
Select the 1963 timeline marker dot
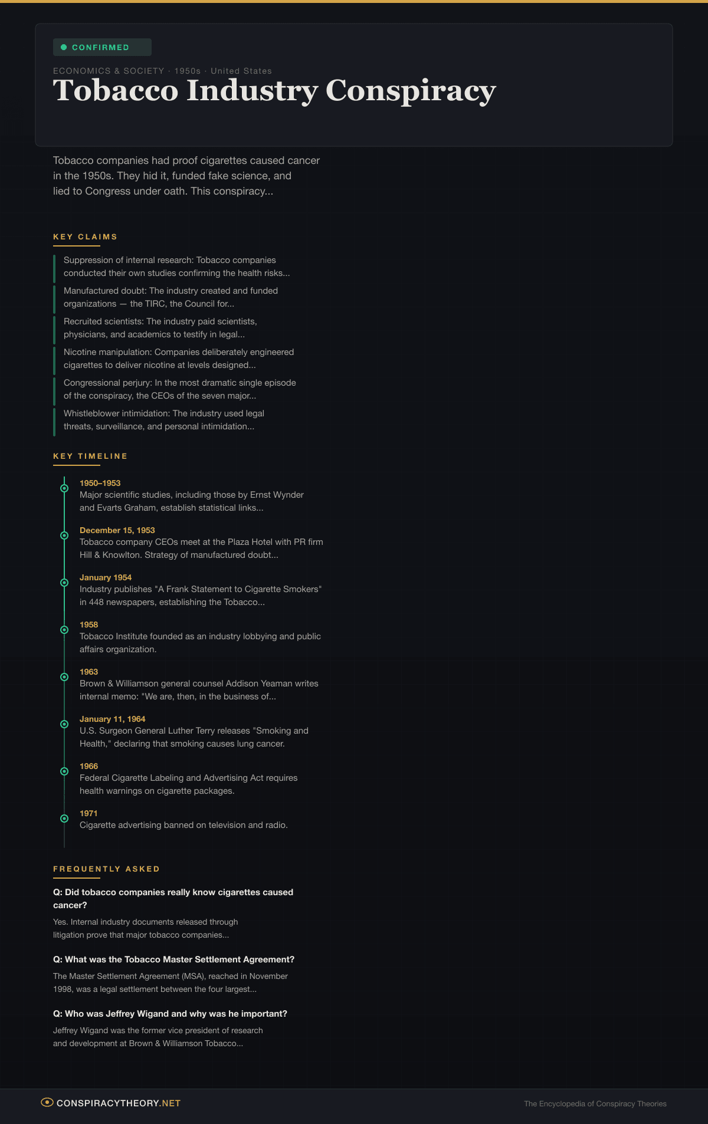(64, 677)
